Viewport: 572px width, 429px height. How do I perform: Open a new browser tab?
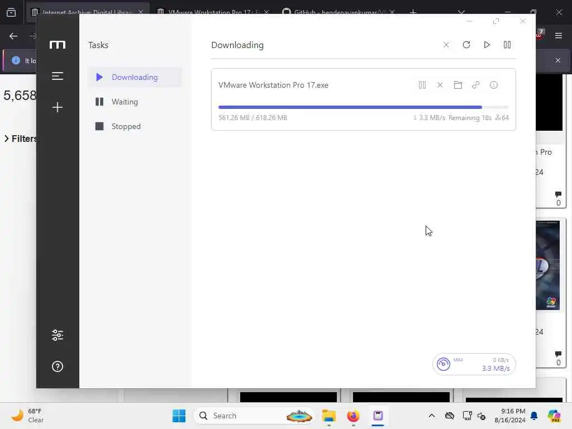tap(413, 12)
